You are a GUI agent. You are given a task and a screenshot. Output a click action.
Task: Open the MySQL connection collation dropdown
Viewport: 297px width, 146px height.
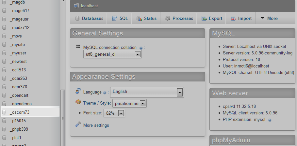tap(112, 54)
